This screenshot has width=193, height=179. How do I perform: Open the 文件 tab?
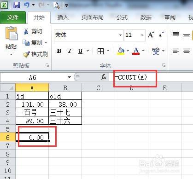point(13,17)
